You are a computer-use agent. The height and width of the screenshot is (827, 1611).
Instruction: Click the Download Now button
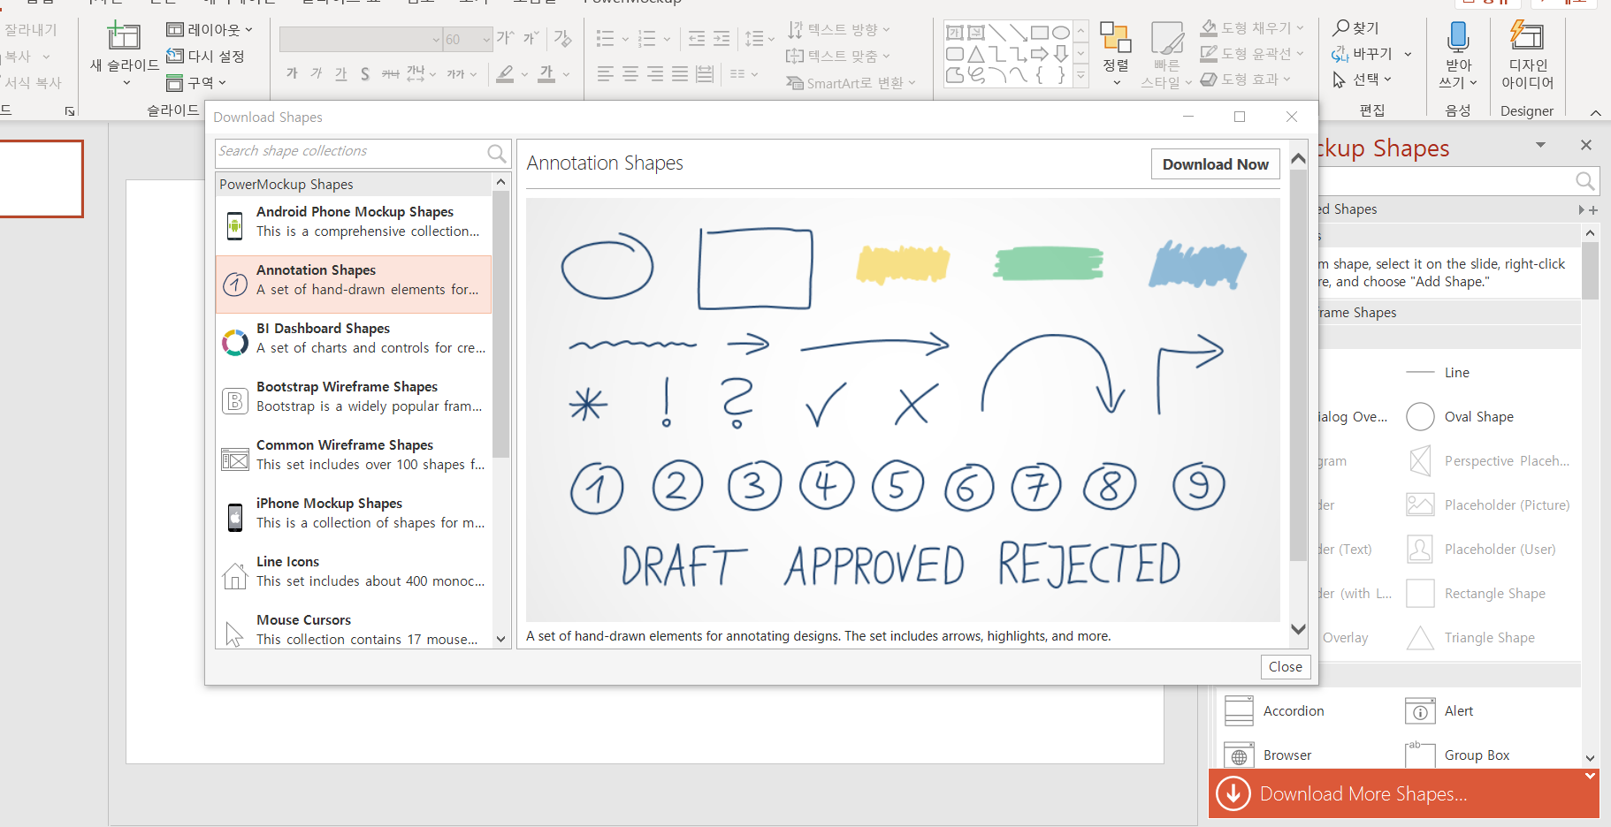1215,164
